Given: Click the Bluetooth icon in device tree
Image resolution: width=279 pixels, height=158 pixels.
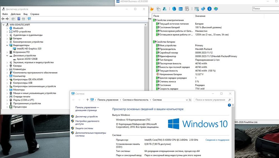Looking at the screenshot, I should [11, 28].
